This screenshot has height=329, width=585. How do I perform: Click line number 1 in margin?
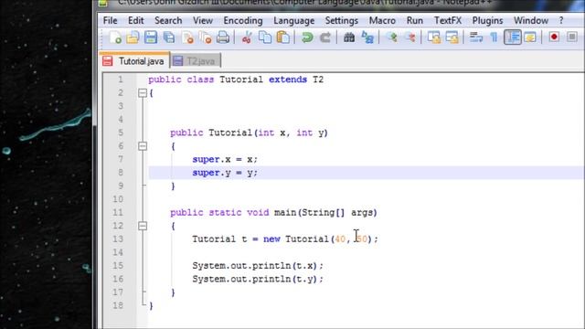tap(121, 80)
